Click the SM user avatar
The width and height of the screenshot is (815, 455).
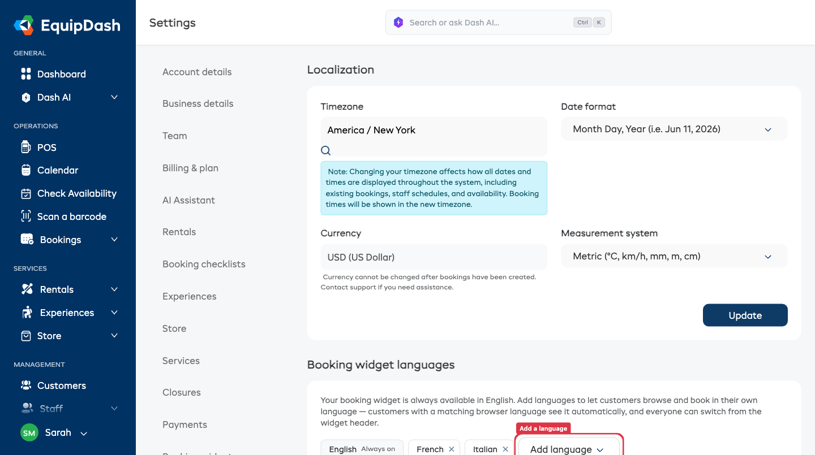click(29, 433)
